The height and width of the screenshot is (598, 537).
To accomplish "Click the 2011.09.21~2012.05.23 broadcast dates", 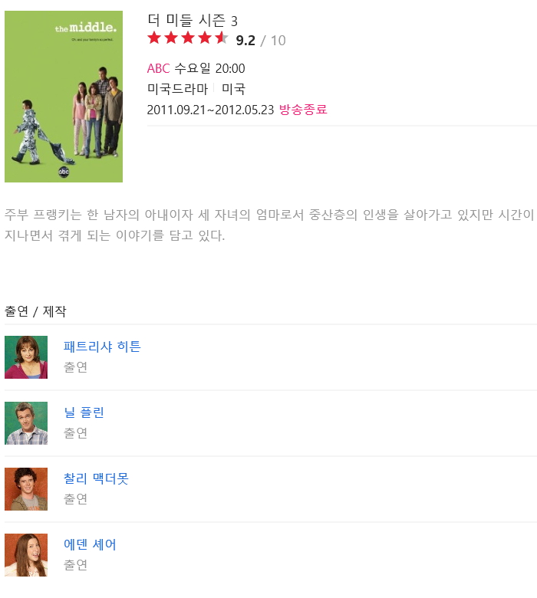I will point(210,110).
